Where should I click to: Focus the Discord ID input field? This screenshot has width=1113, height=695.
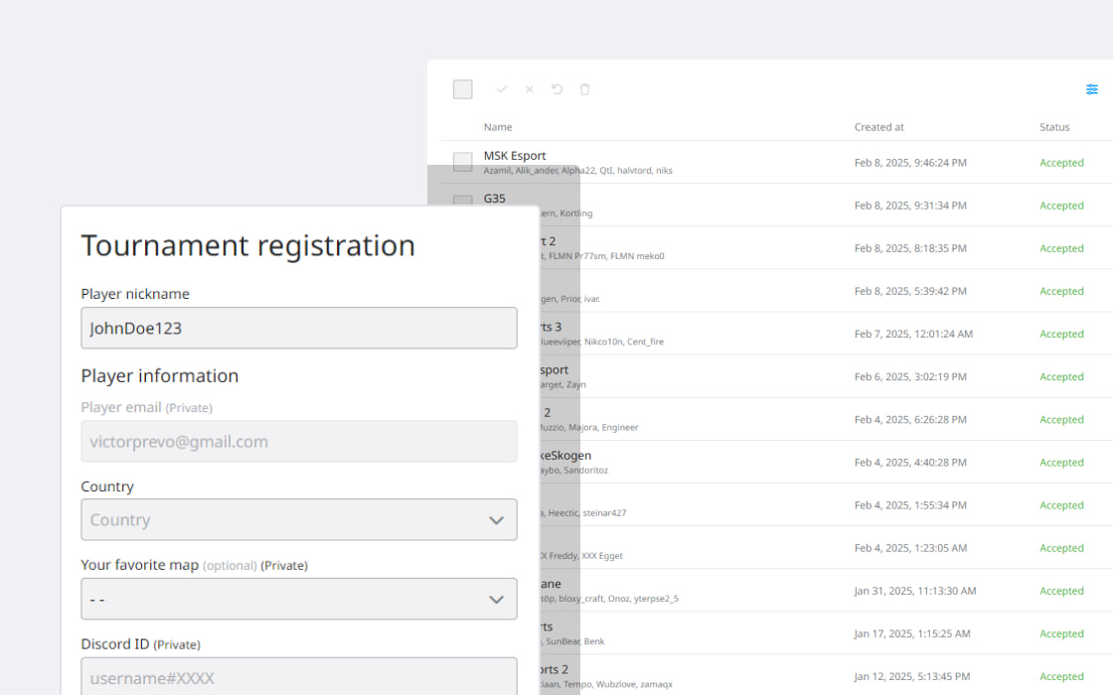pyautogui.click(x=298, y=677)
